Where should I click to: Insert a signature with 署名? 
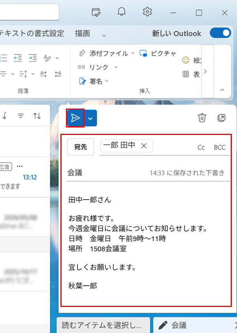tap(90, 81)
